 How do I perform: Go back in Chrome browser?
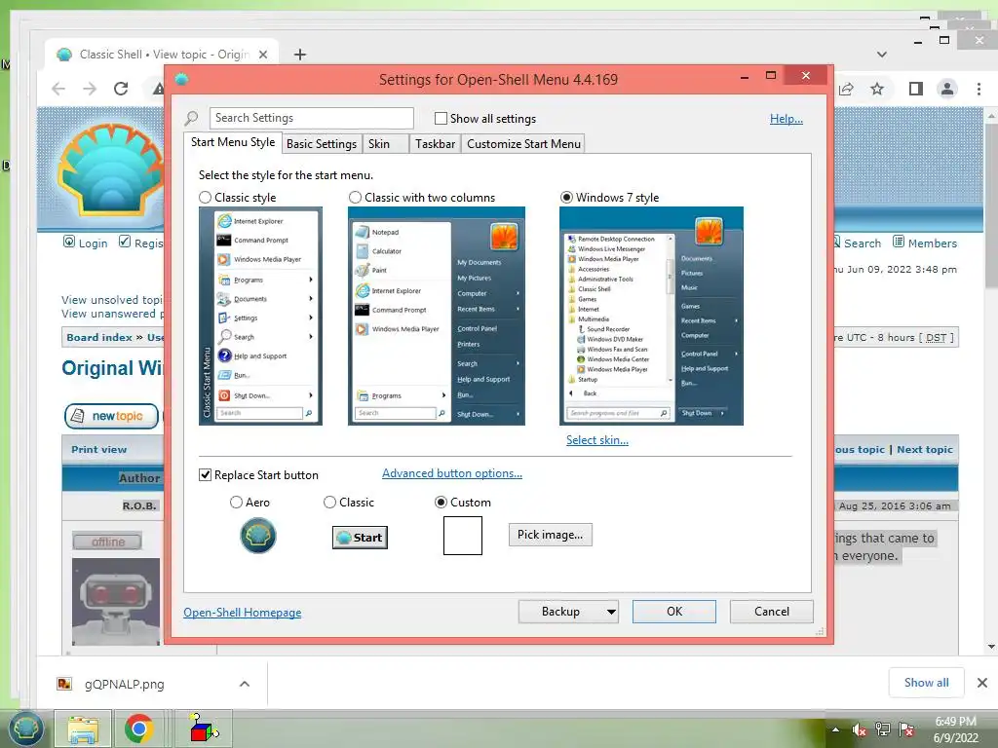[58, 89]
